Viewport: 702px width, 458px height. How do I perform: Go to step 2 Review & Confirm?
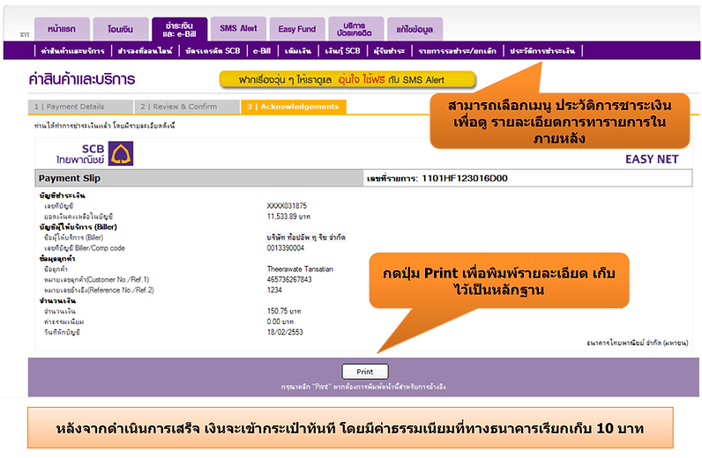point(187,107)
